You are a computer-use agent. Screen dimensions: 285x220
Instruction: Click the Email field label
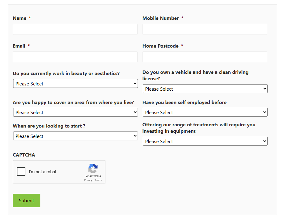click(x=19, y=46)
